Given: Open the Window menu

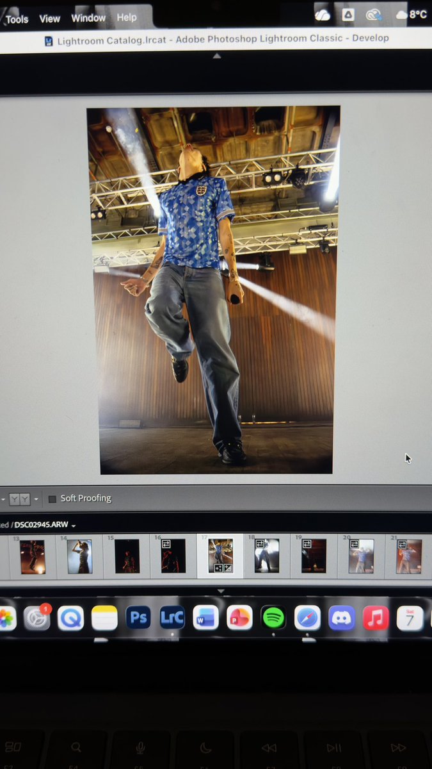Looking at the screenshot, I should point(88,18).
